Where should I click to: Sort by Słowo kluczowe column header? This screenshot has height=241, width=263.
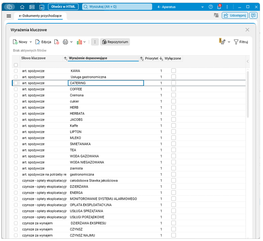pyautogui.click(x=33, y=58)
